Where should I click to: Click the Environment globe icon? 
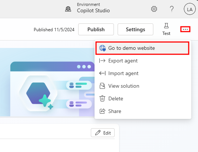pyautogui.click(x=68, y=9)
